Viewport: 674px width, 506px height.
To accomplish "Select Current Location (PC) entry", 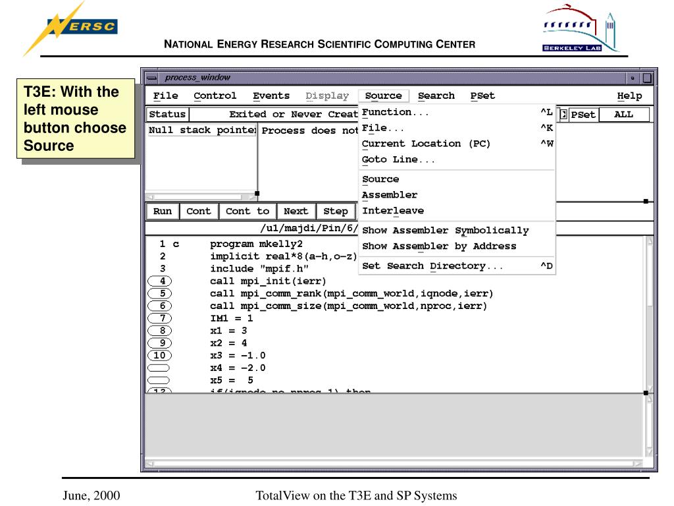I will (x=457, y=144).
